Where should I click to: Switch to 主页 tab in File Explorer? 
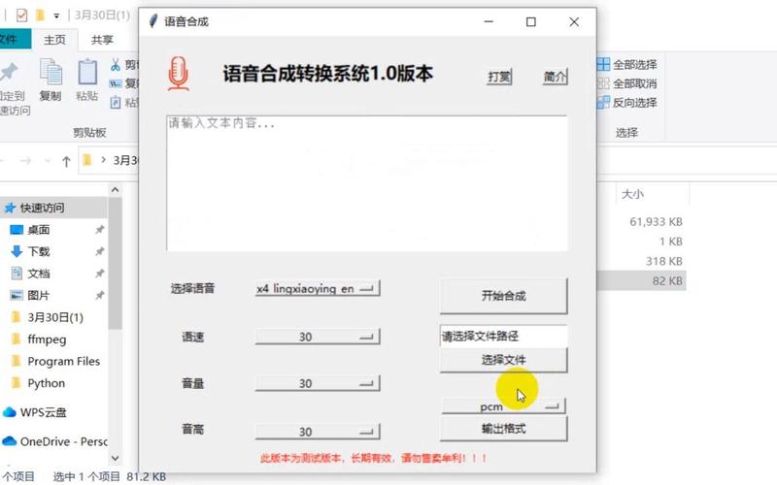click(54, 40)
